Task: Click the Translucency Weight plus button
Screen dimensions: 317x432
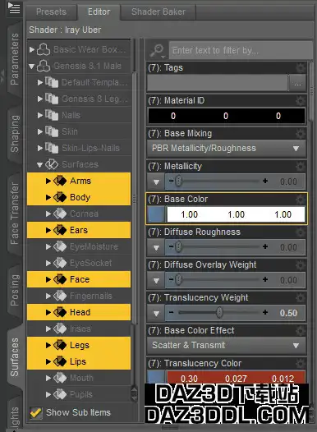Action: (265, 312)
